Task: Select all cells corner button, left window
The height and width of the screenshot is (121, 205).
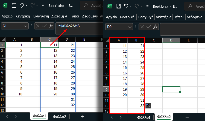Action: point(3,39)
